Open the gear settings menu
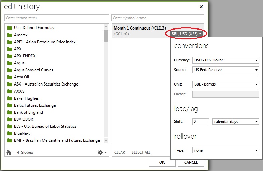This screenshot has width=263, height=171. [100, 152]
